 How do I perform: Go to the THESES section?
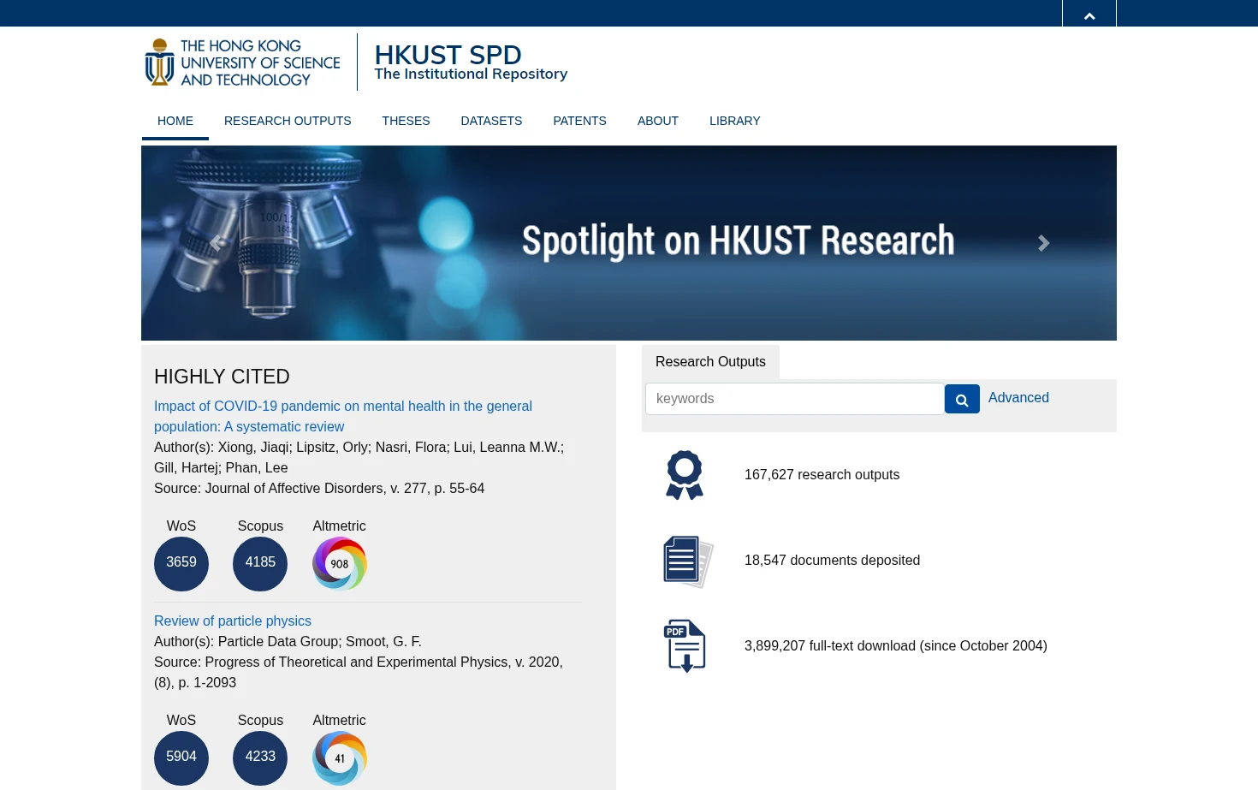(x=406, y=121)
